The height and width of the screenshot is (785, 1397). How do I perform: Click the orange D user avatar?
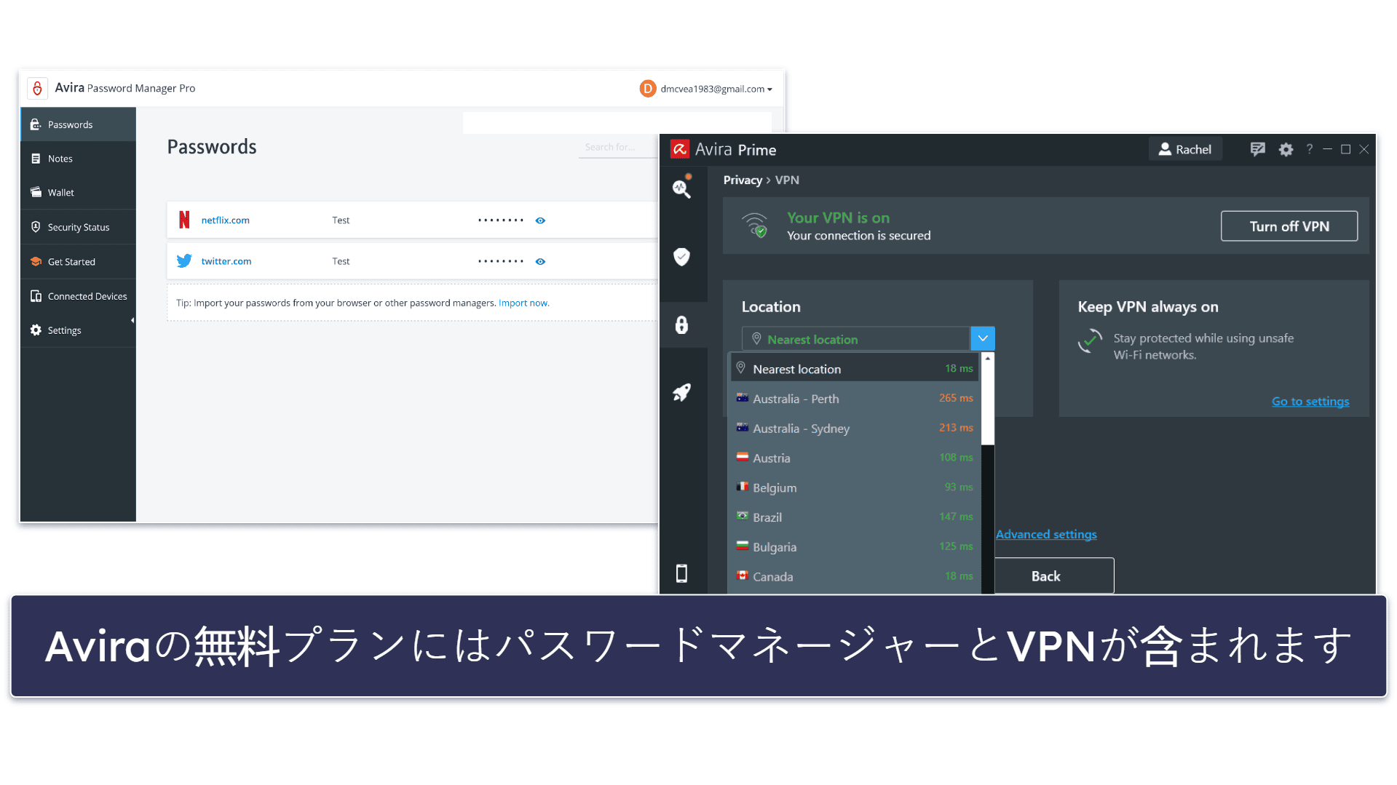click(647, 89)
